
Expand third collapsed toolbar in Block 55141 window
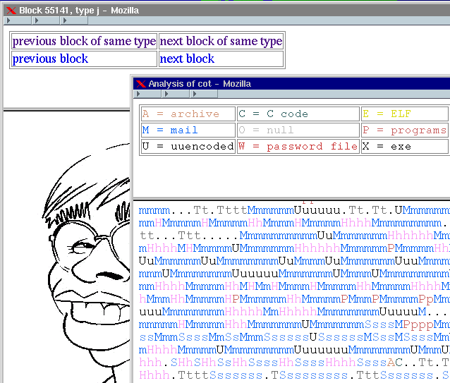[74, 21]
